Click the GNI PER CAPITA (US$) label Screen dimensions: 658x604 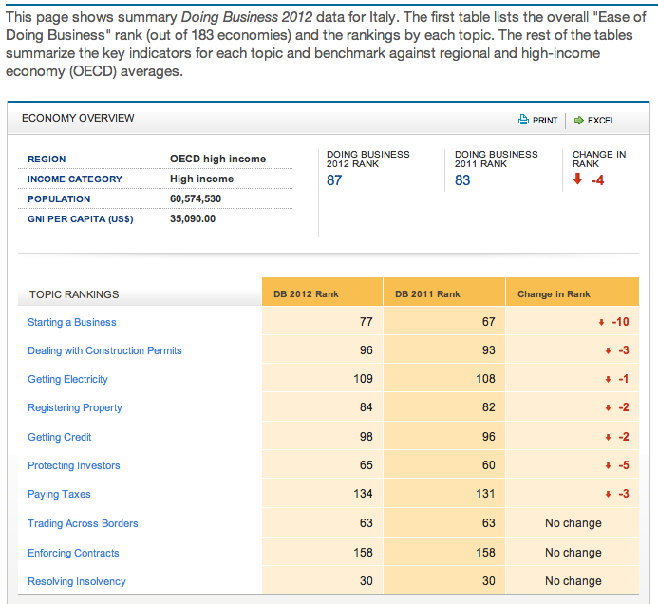point(80,219)
